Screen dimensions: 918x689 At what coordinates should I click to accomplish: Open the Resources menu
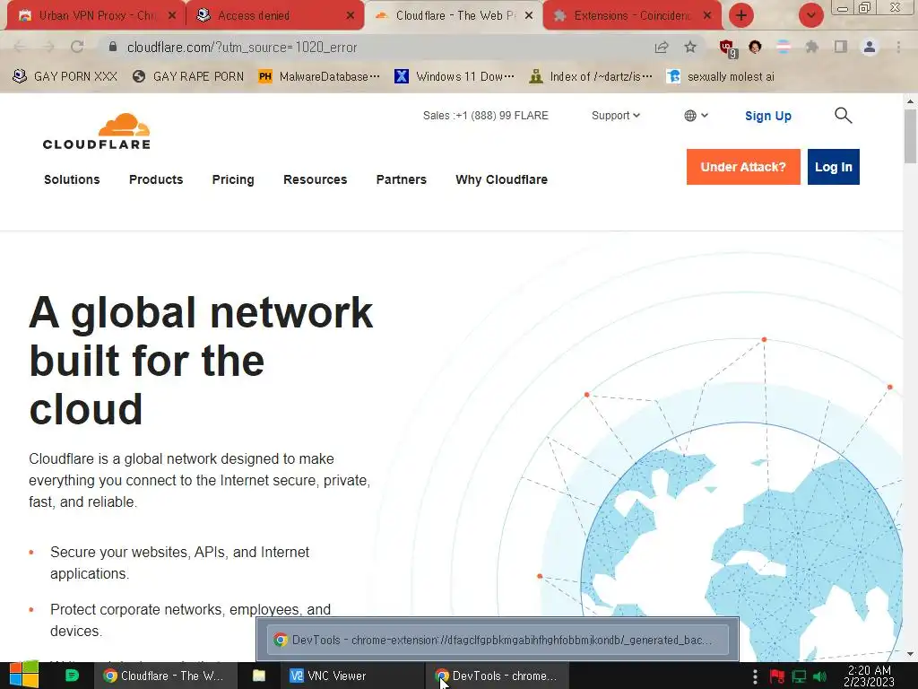pos(315,179)
